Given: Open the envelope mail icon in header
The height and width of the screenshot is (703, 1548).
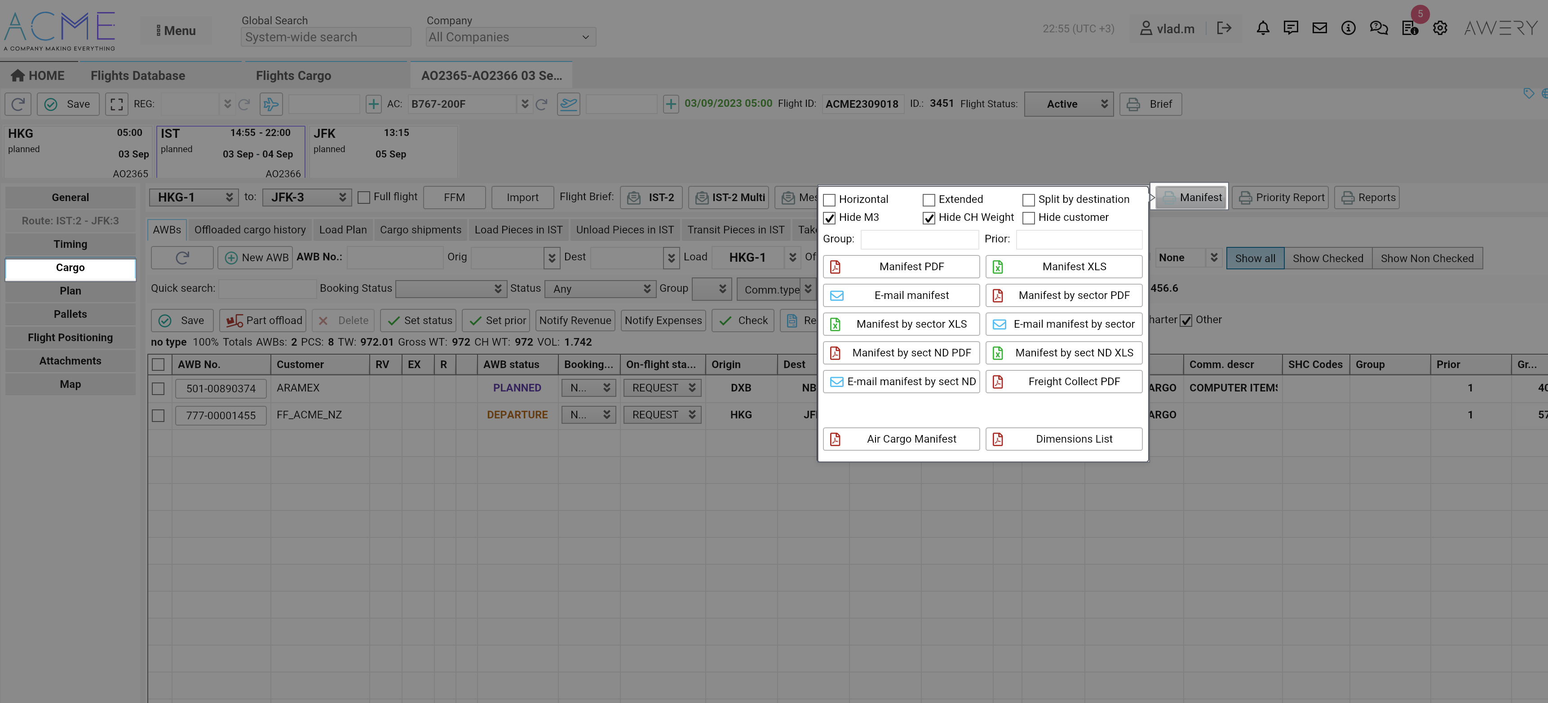Looking at the screenshot, I should point(1319,28).
